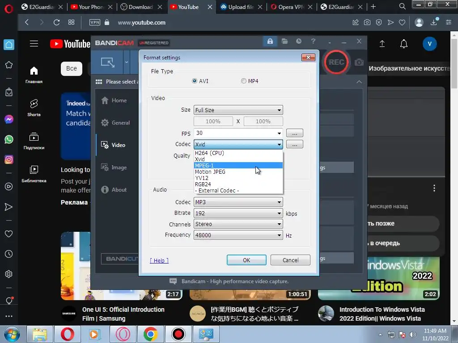
Task: Open the About tab in Bandicam
Action: (x=114, y=189)
